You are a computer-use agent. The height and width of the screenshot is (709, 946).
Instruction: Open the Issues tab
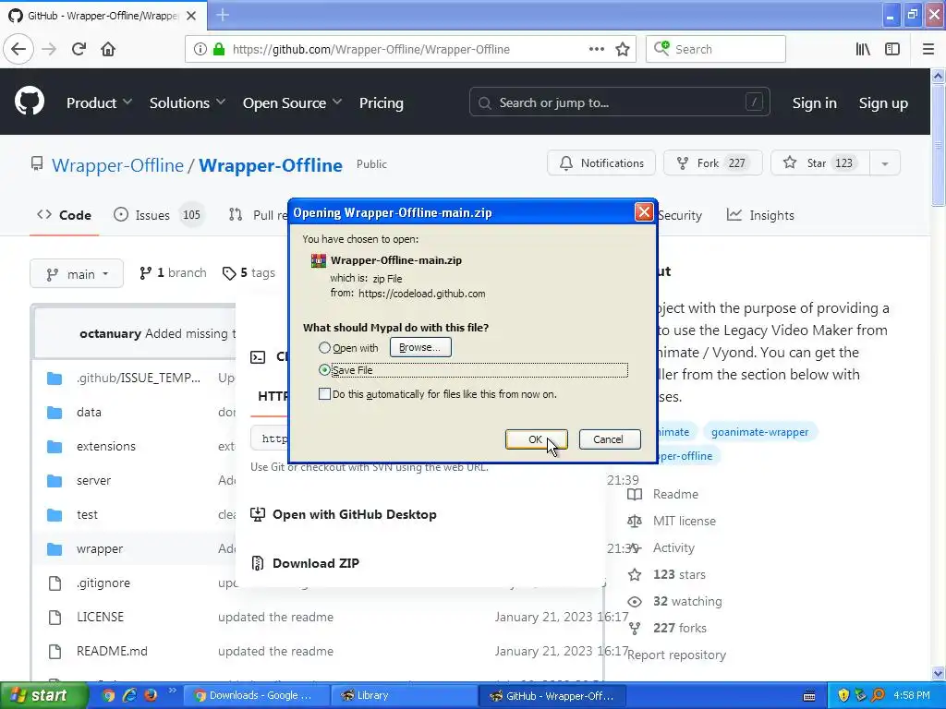[159, 215]
